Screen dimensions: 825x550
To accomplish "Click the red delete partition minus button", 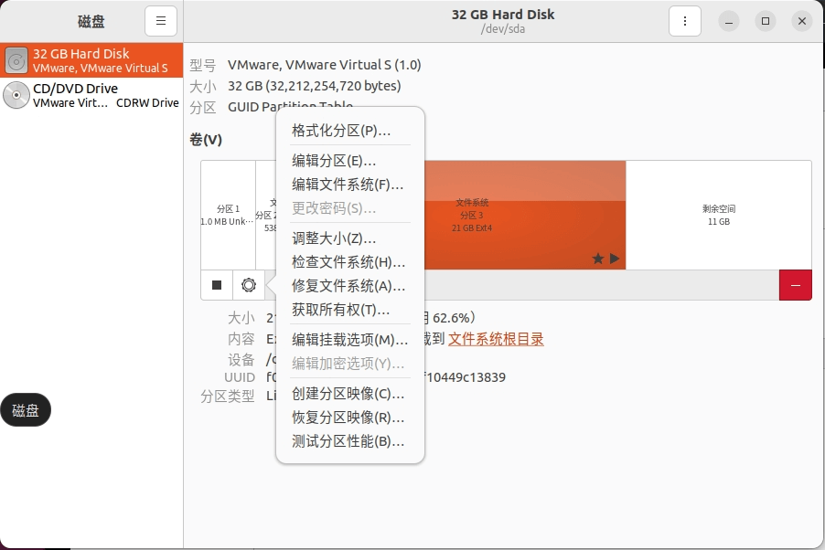I will click(795, 285).
